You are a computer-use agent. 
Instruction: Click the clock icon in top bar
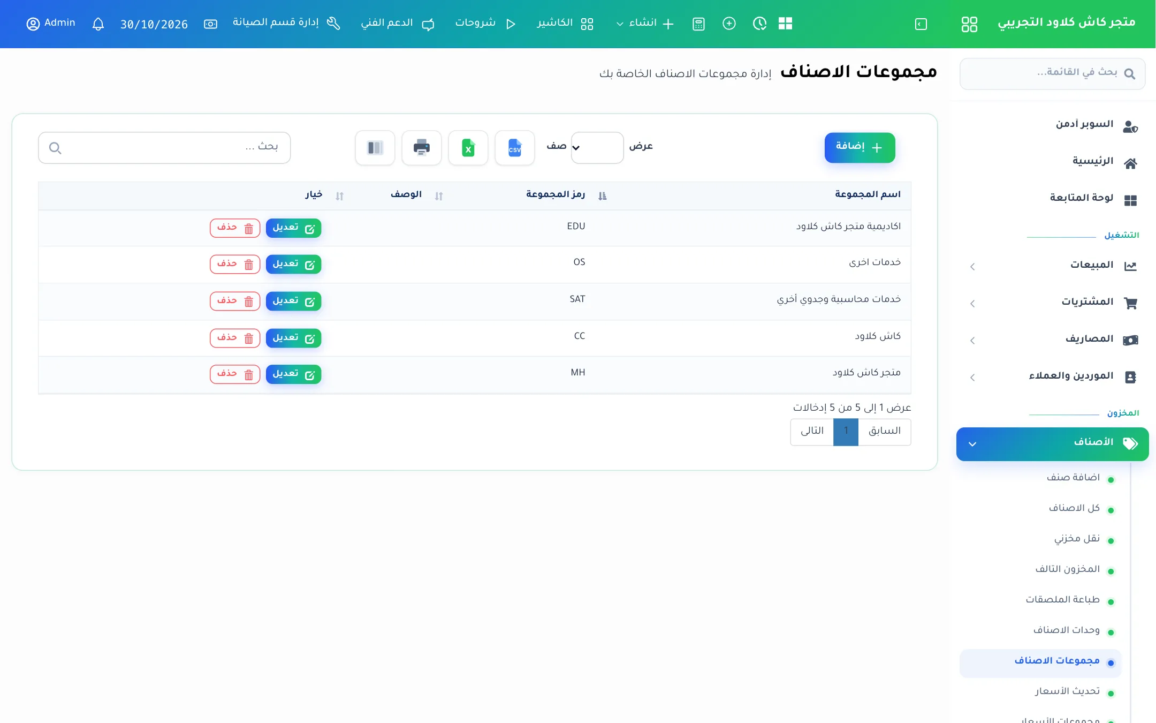point(759,24)
